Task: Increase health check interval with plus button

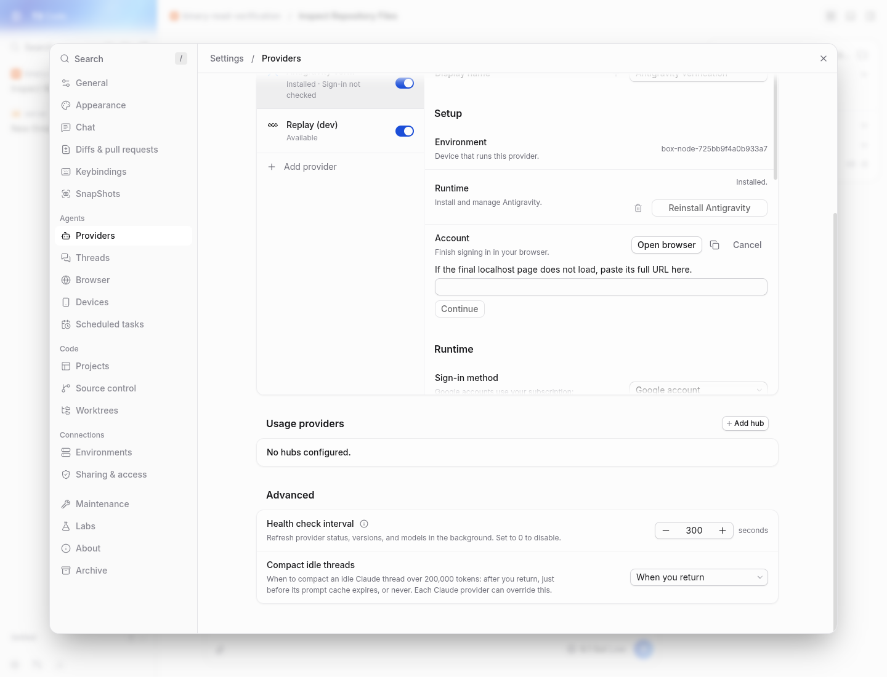Action: tap(723, 531)
